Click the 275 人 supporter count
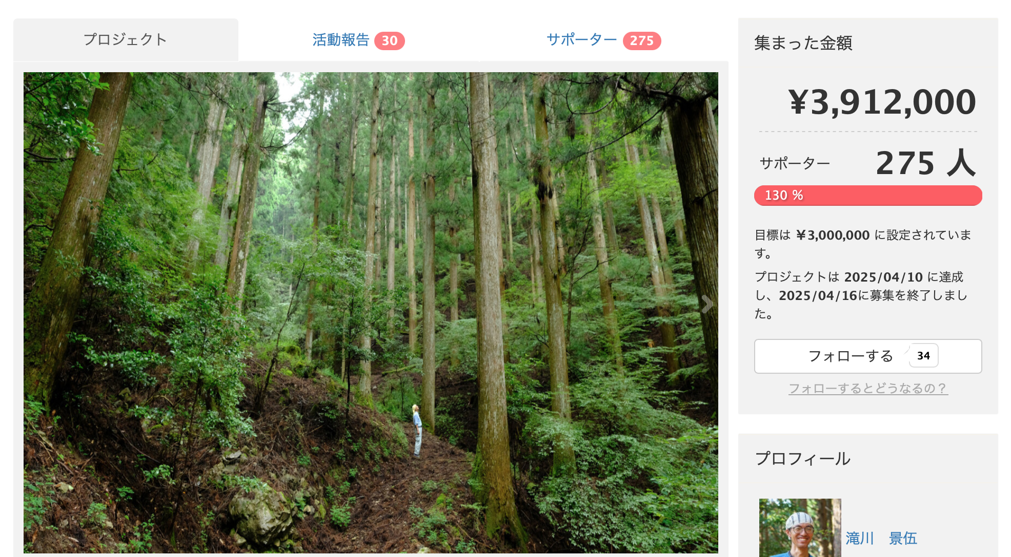 tap(925, 163)
